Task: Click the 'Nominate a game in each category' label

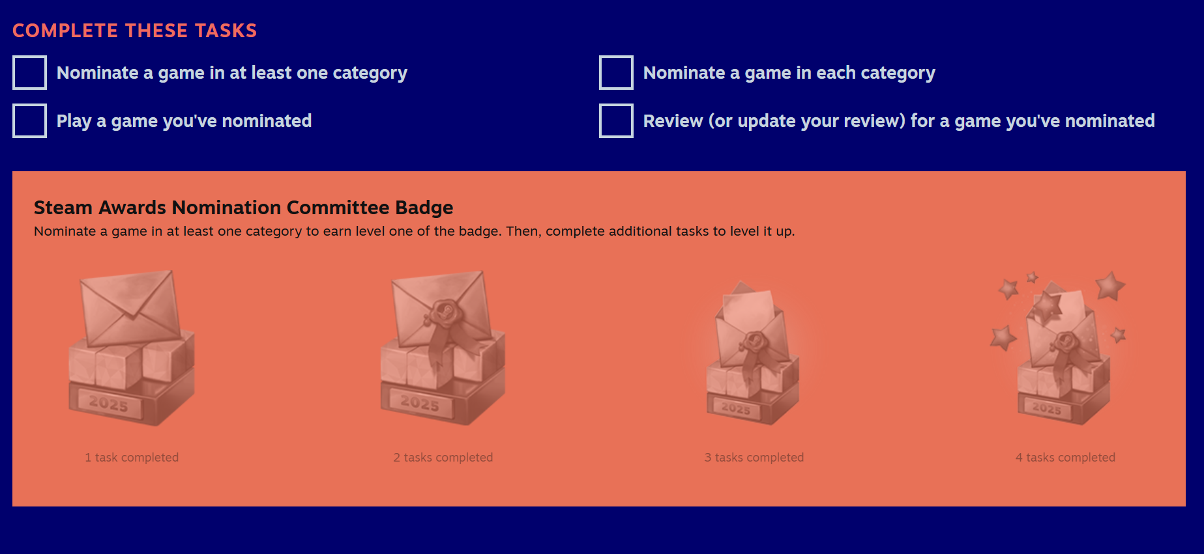Action: (x=789, y=73)
